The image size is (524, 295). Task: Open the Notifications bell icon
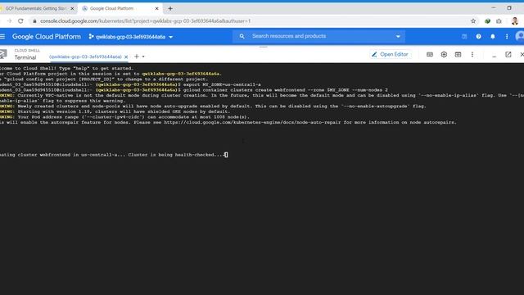pyautogui.click(x=493, y=36)
